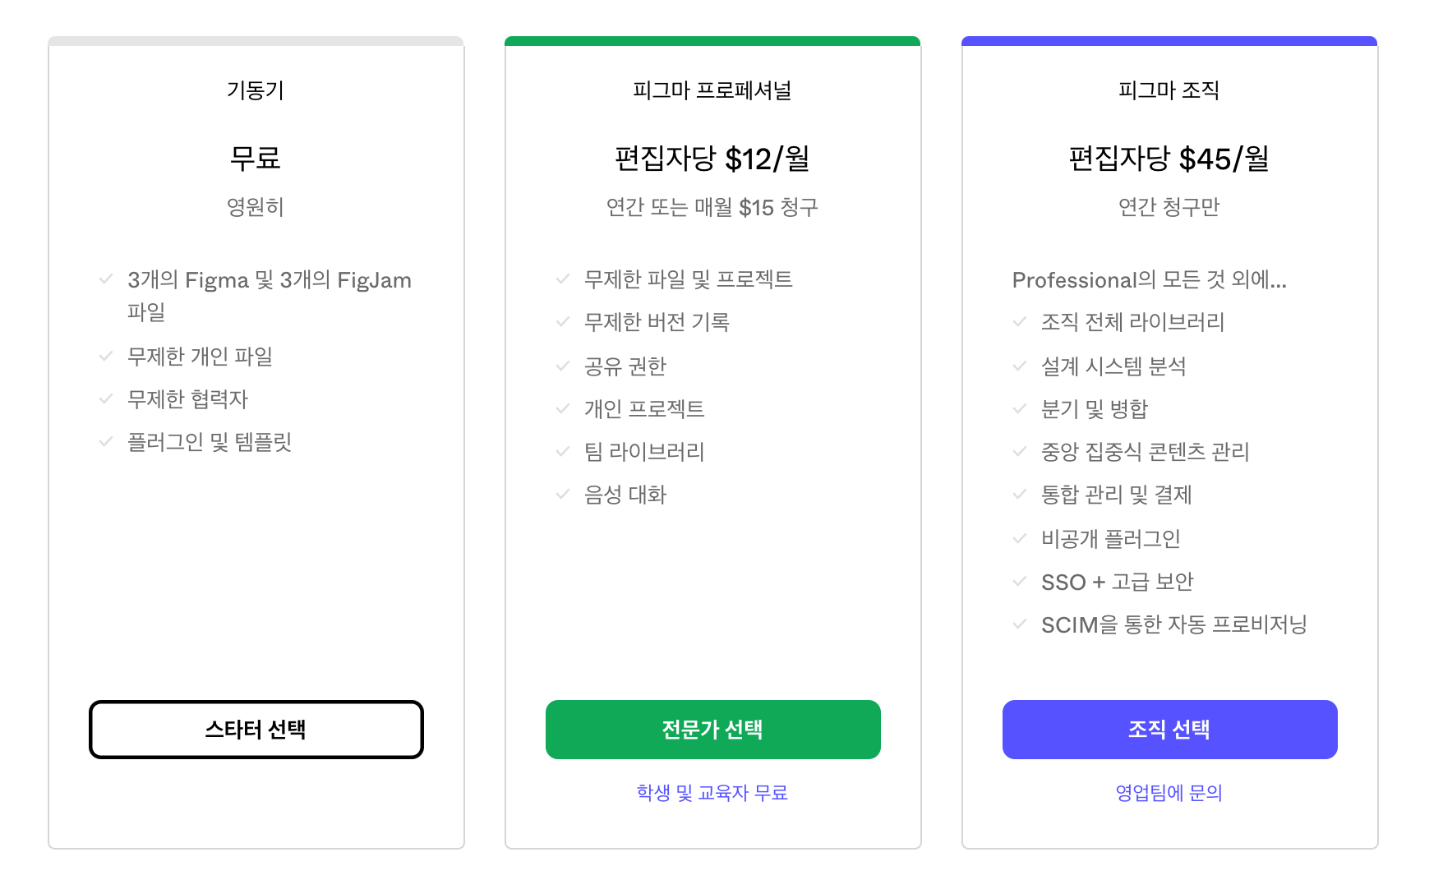Click the 조직 선택 button
Screen dimensions: 1443x889
1169,729
